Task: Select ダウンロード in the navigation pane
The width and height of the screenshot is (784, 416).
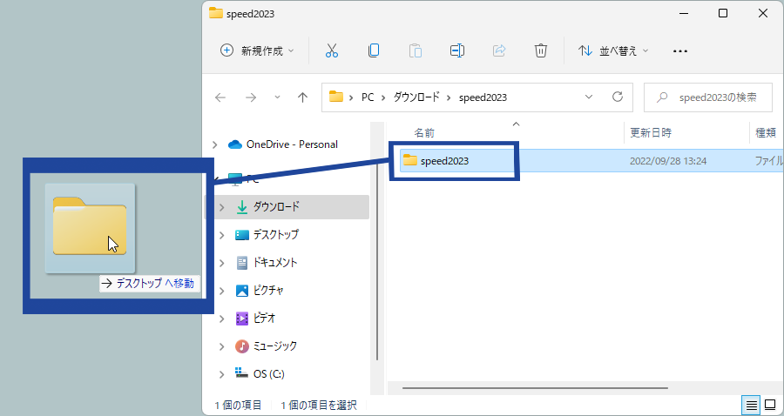Action: click(275, 207)
